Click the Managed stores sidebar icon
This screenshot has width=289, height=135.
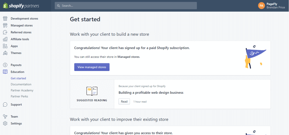[5, 25]
